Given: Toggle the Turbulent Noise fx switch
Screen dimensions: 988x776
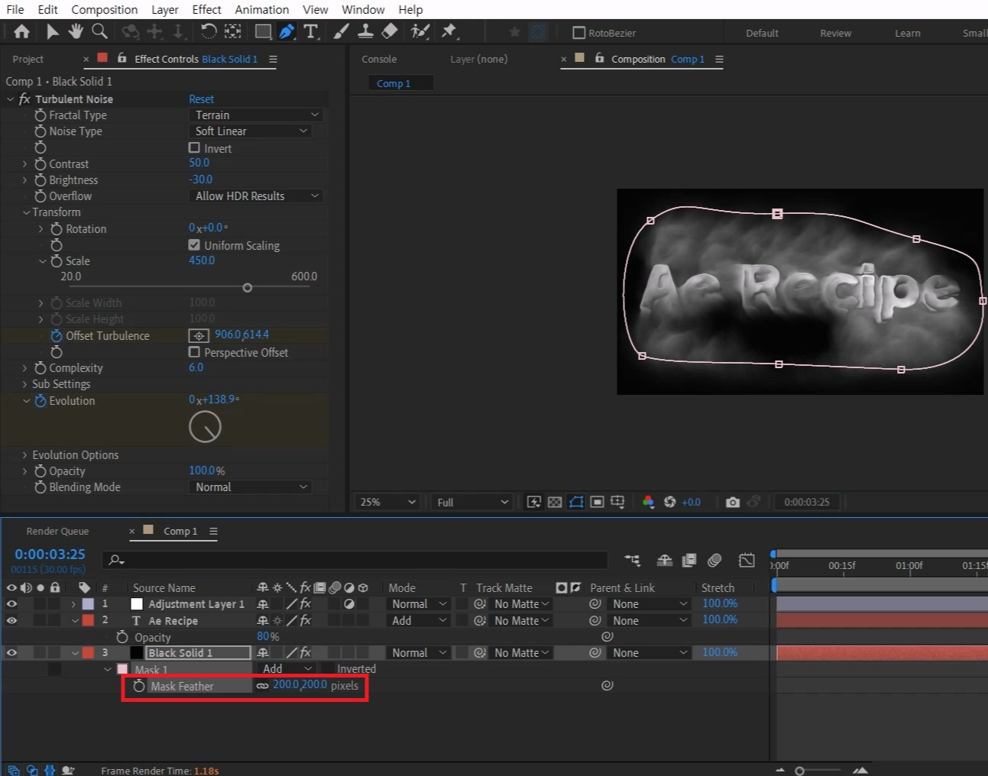Looking at the screenshot, I should click(24, 99).
